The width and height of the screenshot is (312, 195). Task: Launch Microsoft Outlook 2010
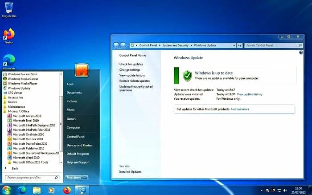[25, 139]
